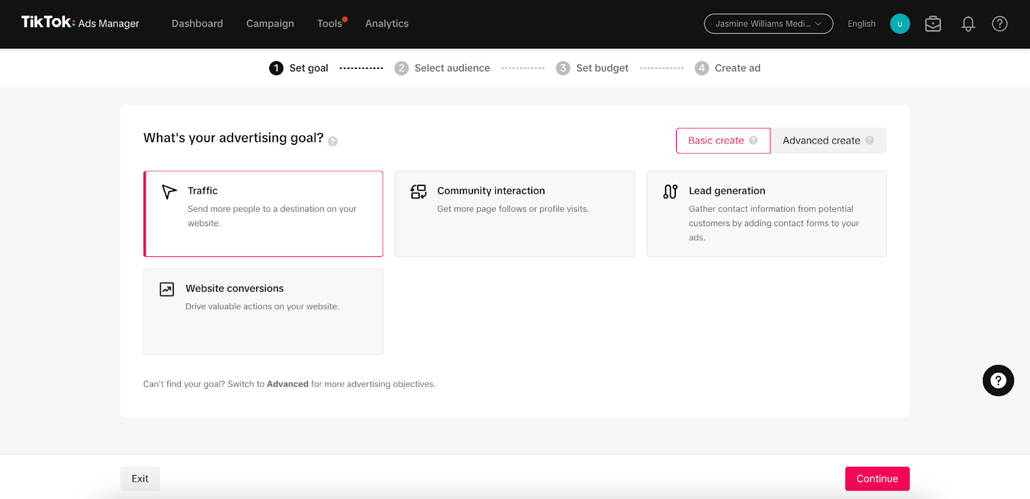Open the Tools menu
This screenshot has width=1030, height=499.
coord(330,24)
